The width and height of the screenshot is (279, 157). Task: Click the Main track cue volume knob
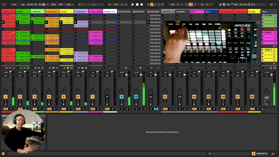point(266,102)
